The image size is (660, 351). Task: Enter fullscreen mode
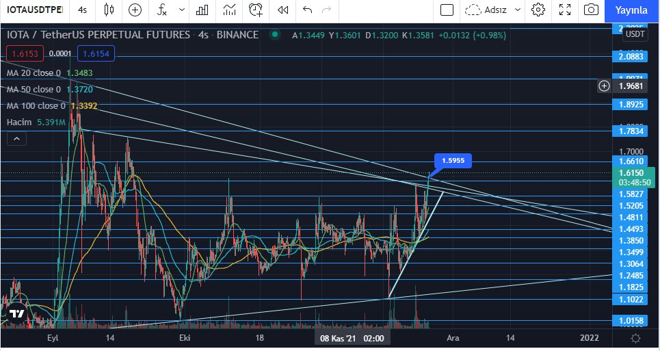pos(565,10)
